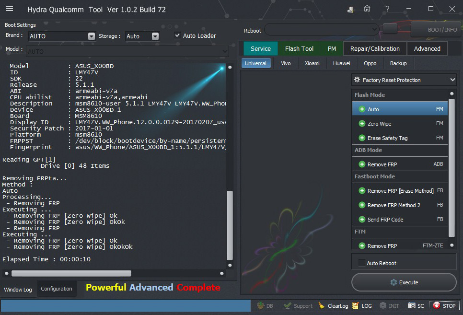Click the Support label in status bar
Image resolution: width=463 pixels, height=315 pixels.
[303, 306]
